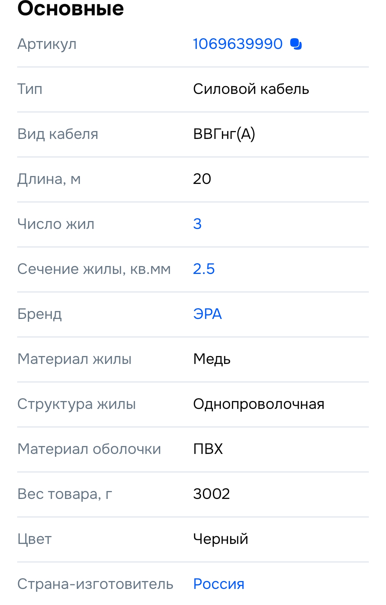Tap the product weight value 3002
The image size is (386, 605).
211,494
